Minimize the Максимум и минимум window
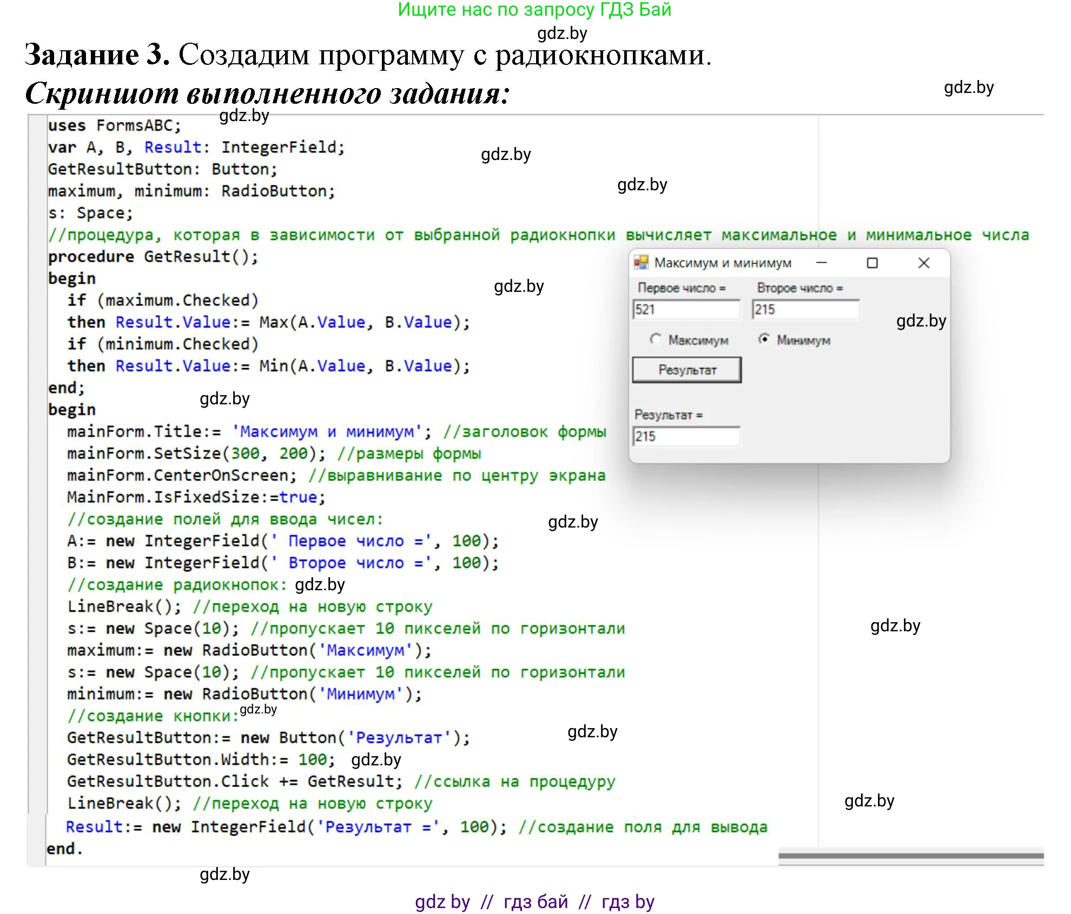This screenshot has height=914, width=1071. [822, 263]
